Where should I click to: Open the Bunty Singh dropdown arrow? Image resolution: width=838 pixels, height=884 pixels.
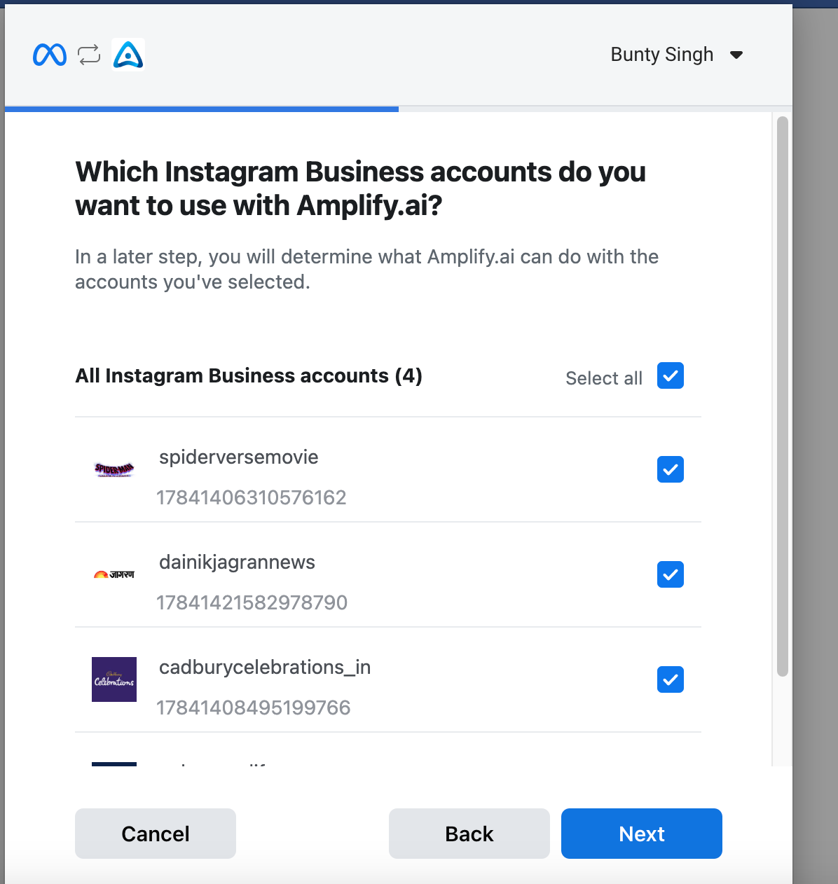[736, 55]
